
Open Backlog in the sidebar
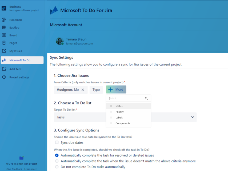click(x=14, y=27)
